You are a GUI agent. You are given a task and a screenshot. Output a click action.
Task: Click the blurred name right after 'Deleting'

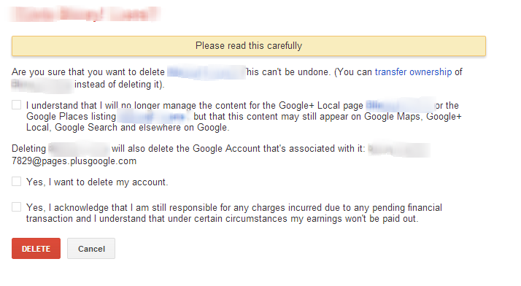click(x=79, y=149)
